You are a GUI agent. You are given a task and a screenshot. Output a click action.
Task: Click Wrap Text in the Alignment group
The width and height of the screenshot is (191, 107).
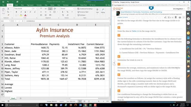click(55, 9)
